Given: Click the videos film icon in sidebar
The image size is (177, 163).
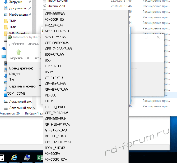Looking at the screenshot, I should 5,63.
